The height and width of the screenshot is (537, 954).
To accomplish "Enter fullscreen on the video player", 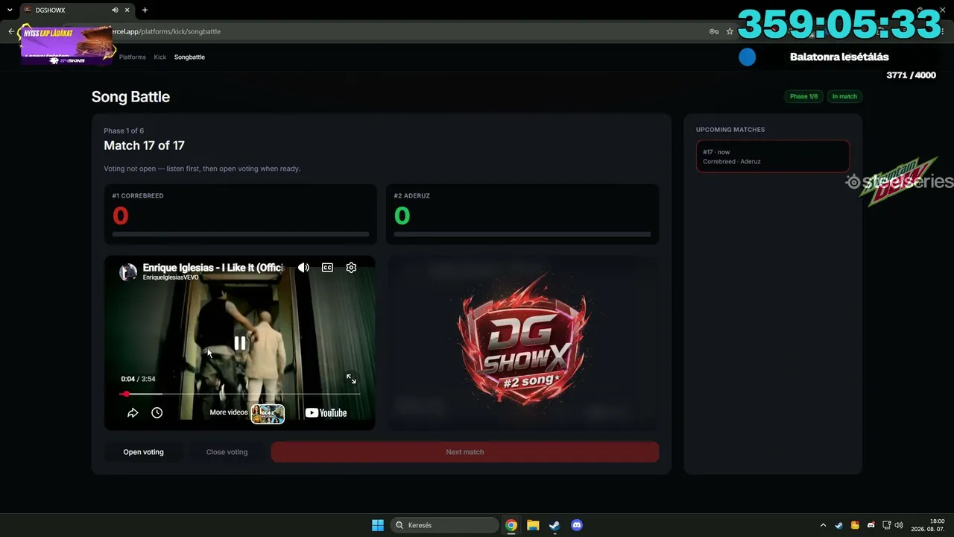I will 351,379.
